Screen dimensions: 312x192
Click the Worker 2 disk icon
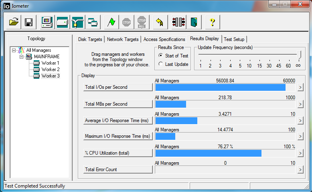click(36, 69)
